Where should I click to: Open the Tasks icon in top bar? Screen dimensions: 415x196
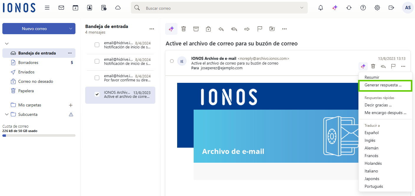click(104, 8)
